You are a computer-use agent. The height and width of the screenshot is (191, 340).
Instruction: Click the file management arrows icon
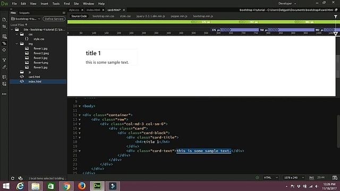click(4, 27)
